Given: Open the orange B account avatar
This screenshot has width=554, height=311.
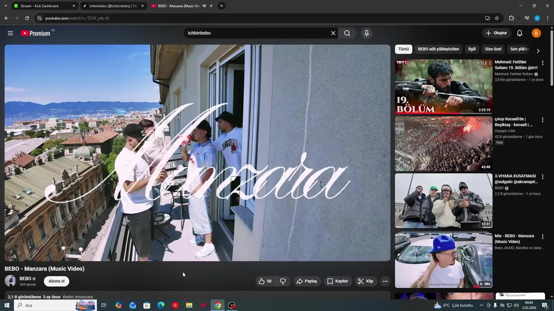Looking at the screenshot, I should point(536,33).
